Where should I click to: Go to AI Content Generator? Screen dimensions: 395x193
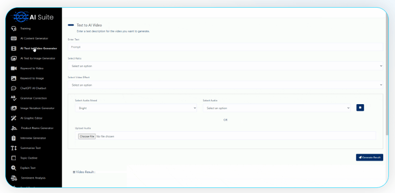pos(34,39)
